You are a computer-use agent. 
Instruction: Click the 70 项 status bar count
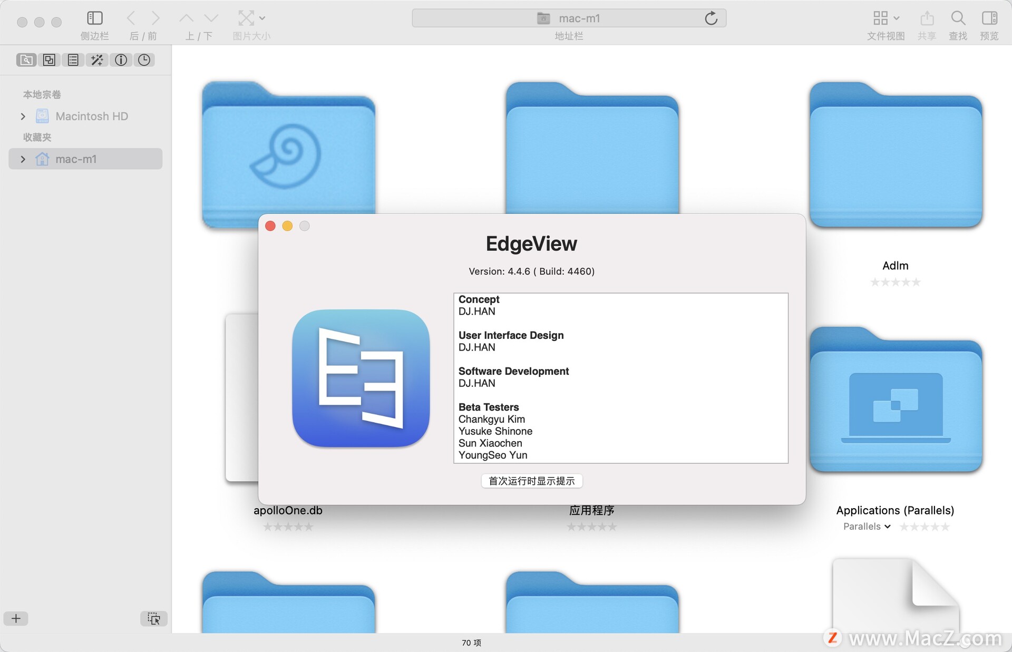tap(471, 643)
